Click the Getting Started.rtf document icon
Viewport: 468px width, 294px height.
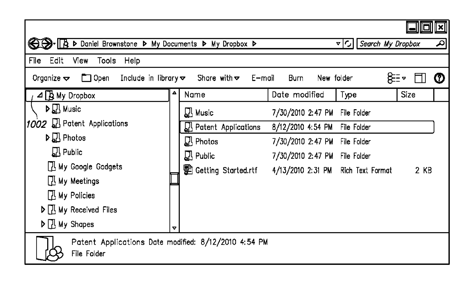click(188, 170)
